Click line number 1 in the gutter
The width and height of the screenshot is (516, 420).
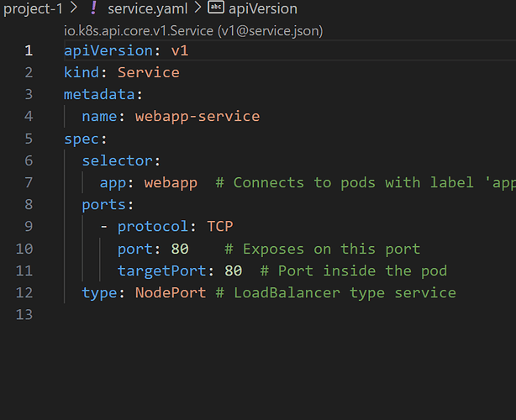tap(29, 50)
